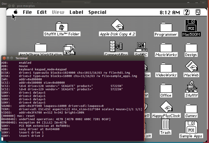
Task: Select the Apple Disk Copy 4.2 icon
Action: [x=117, y=25]
